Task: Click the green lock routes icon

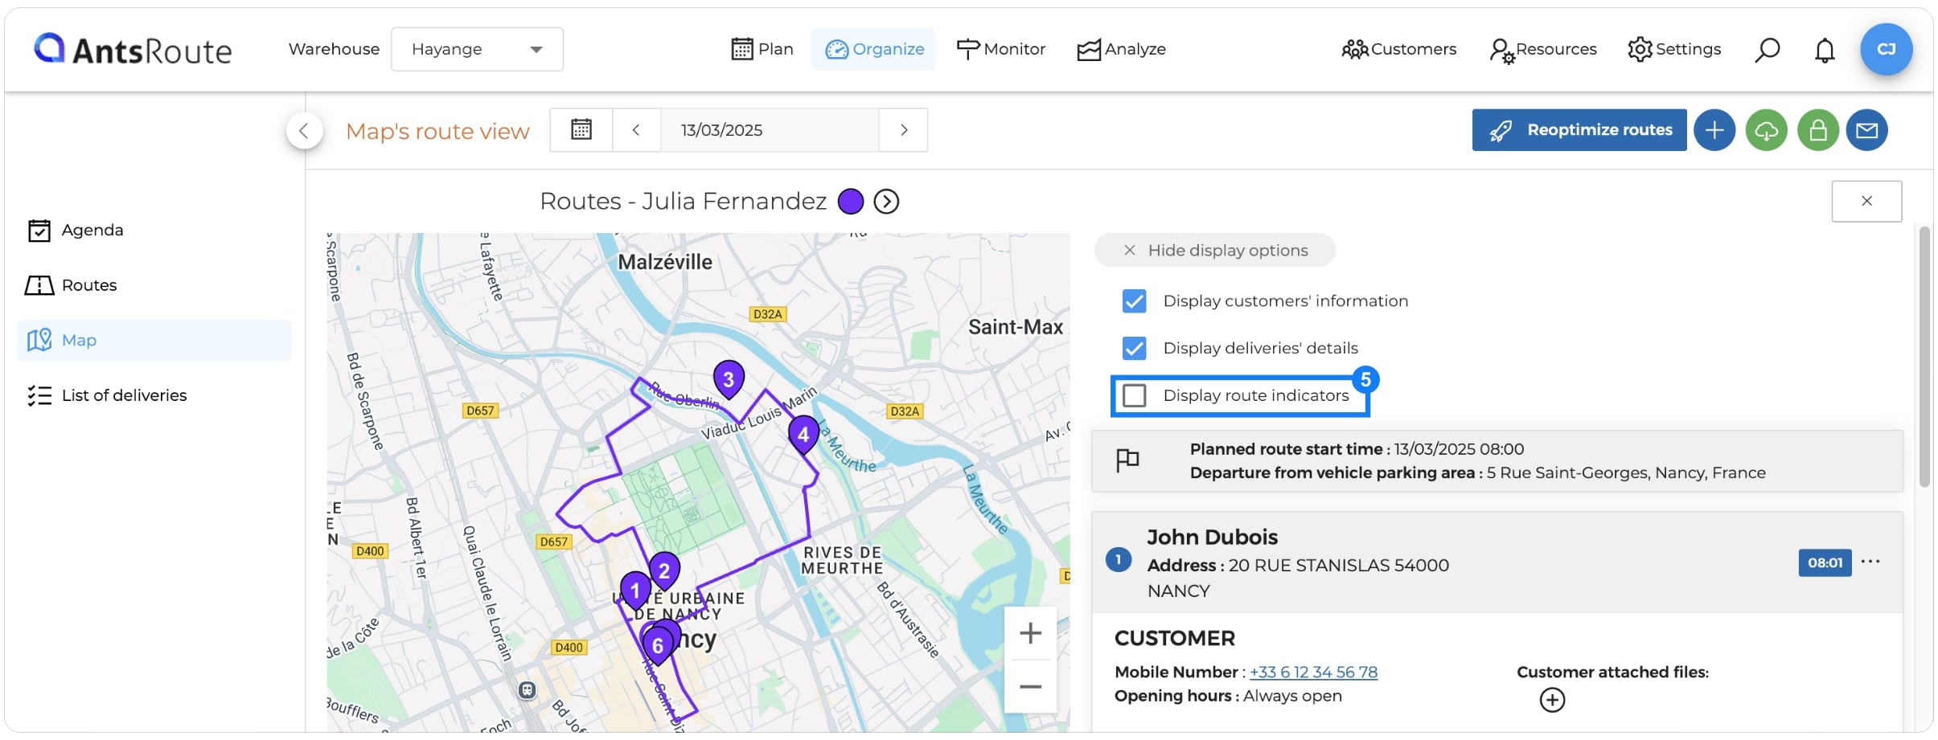Action: (1817, 129)
